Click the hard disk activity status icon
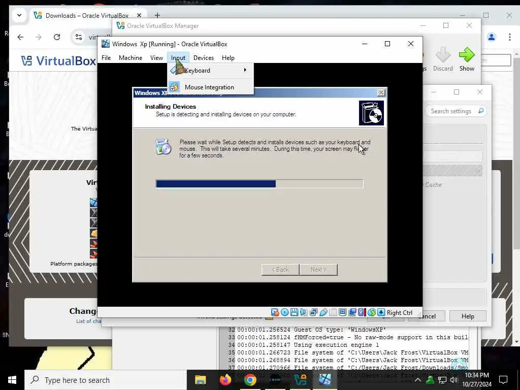The height and width of the screenshot is (390, 520). (x=275, y=312)
